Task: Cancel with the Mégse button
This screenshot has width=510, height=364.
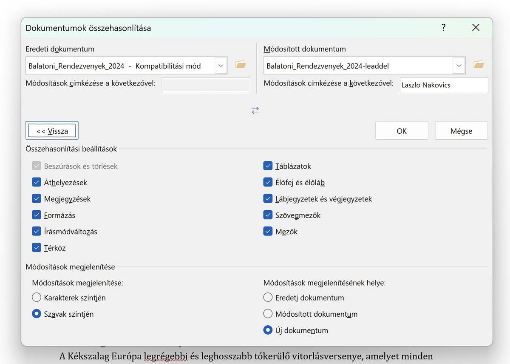Action: 461,131
